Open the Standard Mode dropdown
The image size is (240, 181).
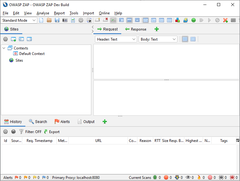click(x=19, y=20)
